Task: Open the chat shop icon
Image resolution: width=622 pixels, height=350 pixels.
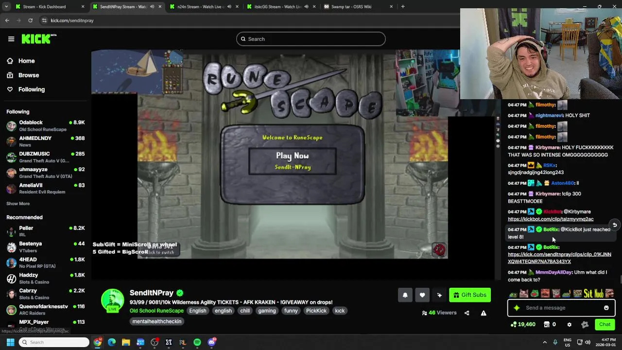Action: (546, 324)
